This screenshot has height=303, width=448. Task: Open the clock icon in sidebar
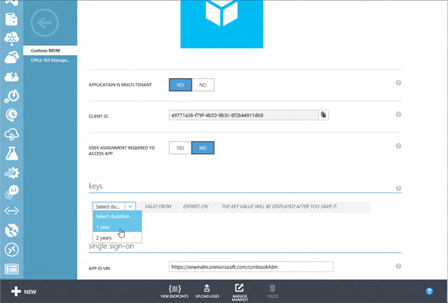tap(12, 114)
